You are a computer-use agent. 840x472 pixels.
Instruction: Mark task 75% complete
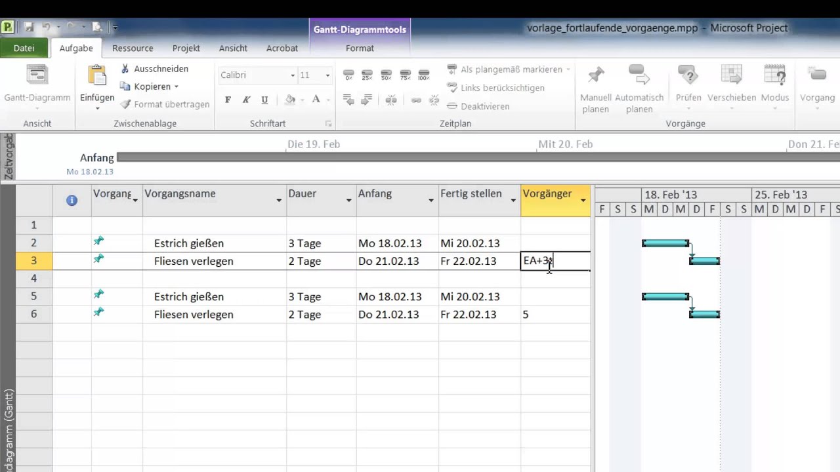click(405, 75)
